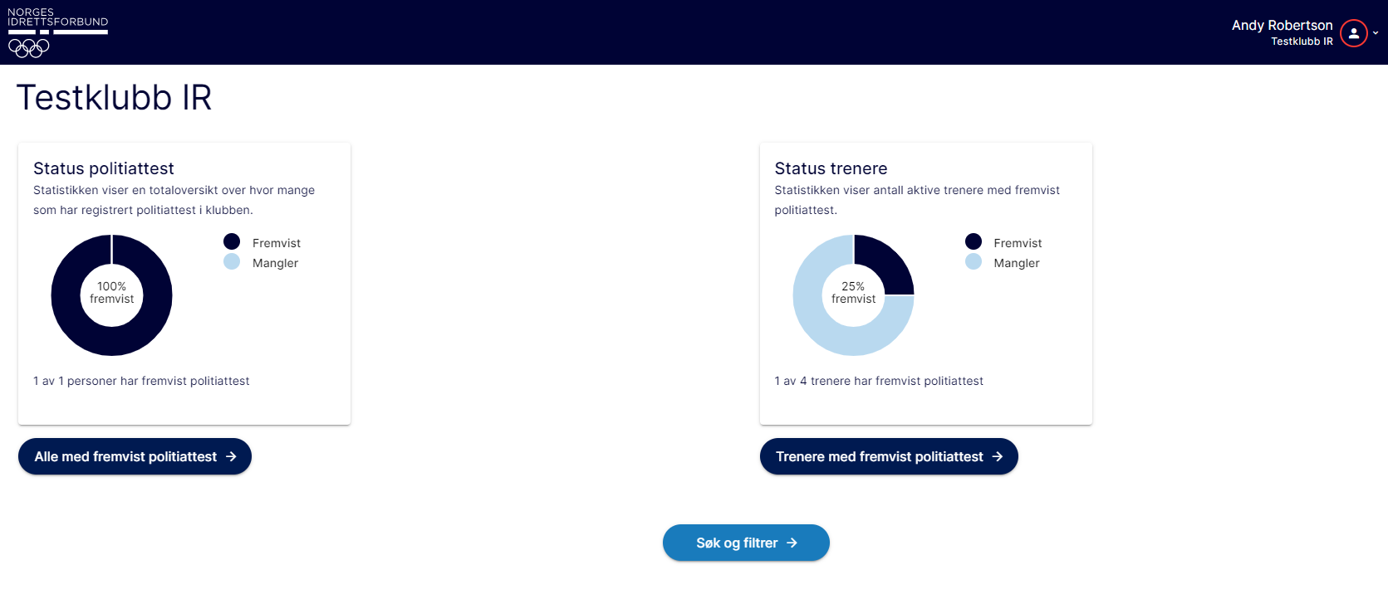This screenshot has width=1388, height=594.
Task: Toggle the Fremvist legend dot in Status trenere
Action: pyautogui.click(x=974, y=241)
